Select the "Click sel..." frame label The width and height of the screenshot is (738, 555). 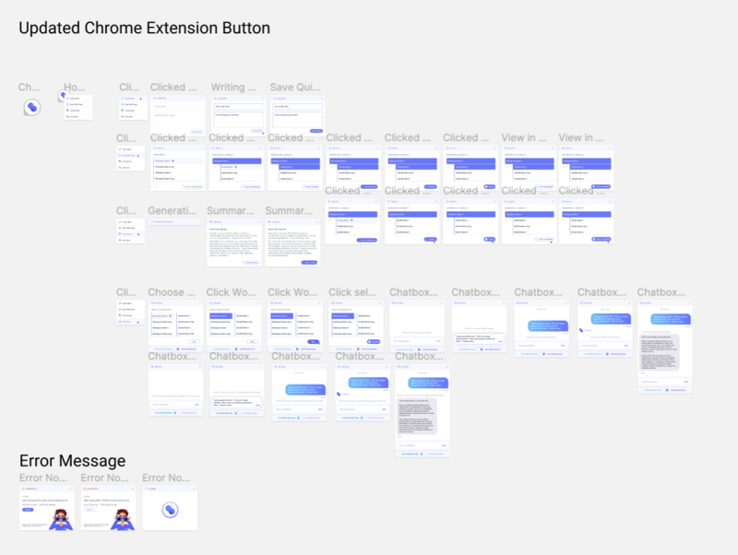click(x=353, y=292)
